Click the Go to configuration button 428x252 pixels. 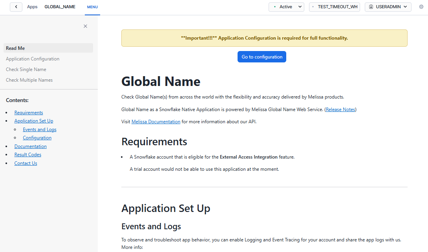[x=262, y=57]
